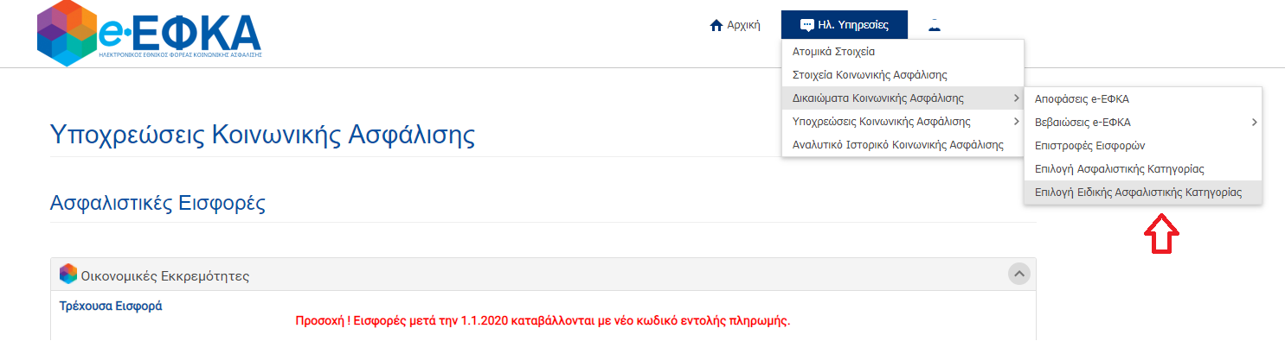Click the arrow next to Δικαιώματα Κοινωνικής Ασφάλισης

click(1015, 98)
